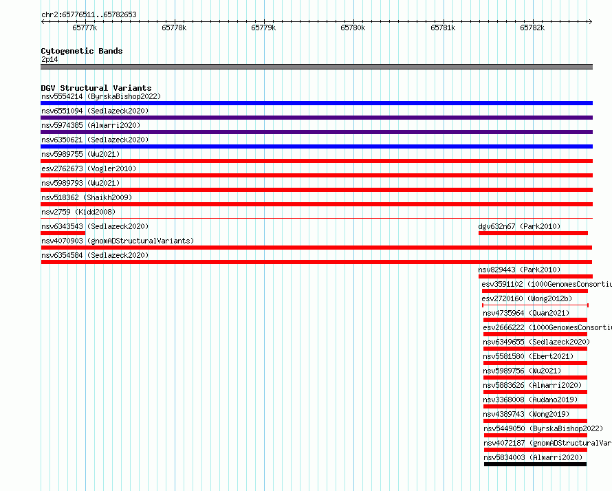Viewport: 612px width, 491px height.
Task: Select nsv2759 (Kidd2008) label
Action: [78, 212]
